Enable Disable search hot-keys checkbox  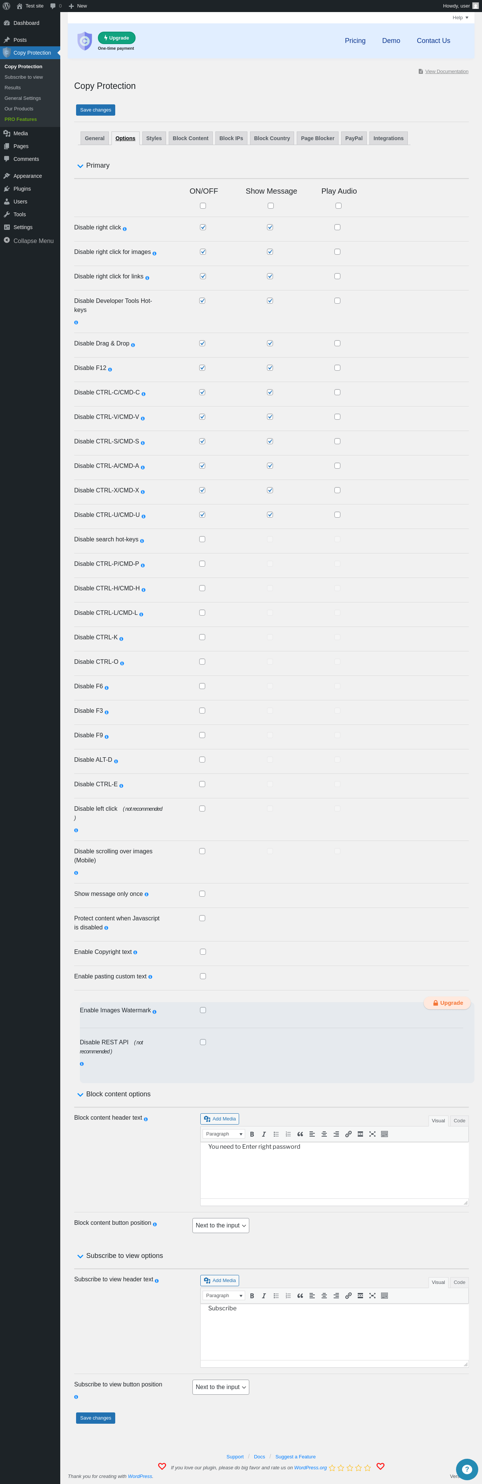click(x=202, y=539)
